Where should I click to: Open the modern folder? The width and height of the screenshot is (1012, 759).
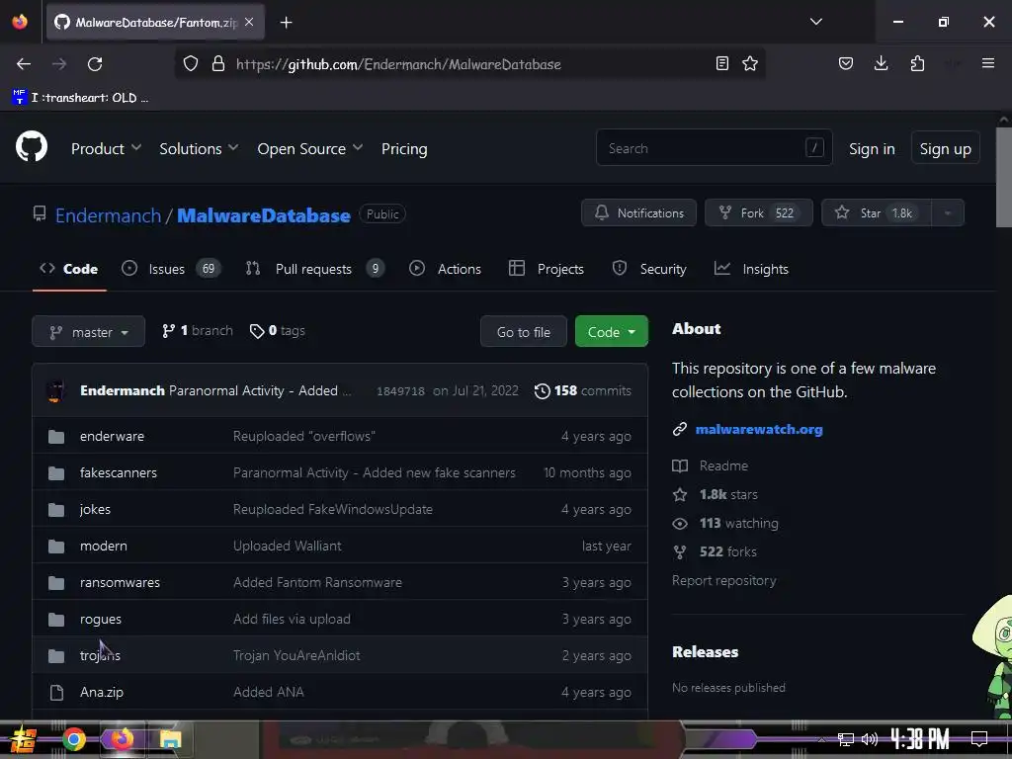pyautogui.click(x=103, y=546)
